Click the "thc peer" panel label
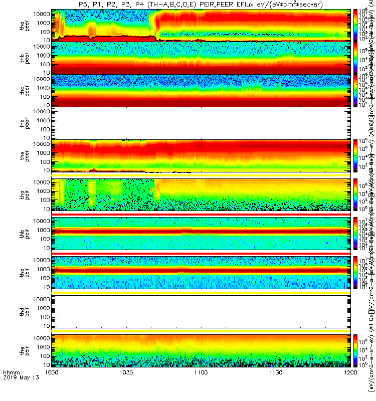 pos(25,91)
